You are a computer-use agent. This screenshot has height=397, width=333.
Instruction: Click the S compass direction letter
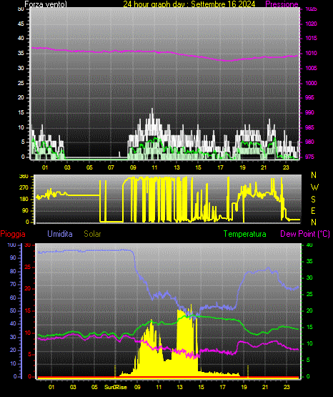coord(313,200)
